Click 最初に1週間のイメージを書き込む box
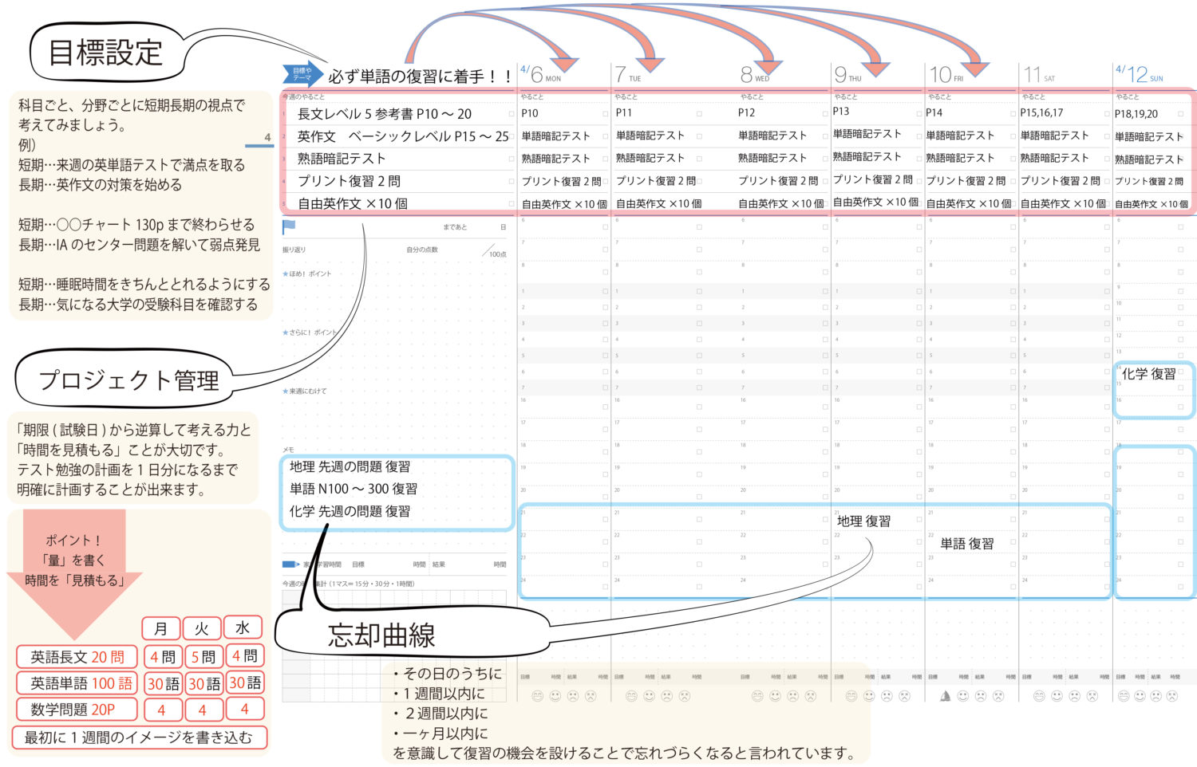 139,737
